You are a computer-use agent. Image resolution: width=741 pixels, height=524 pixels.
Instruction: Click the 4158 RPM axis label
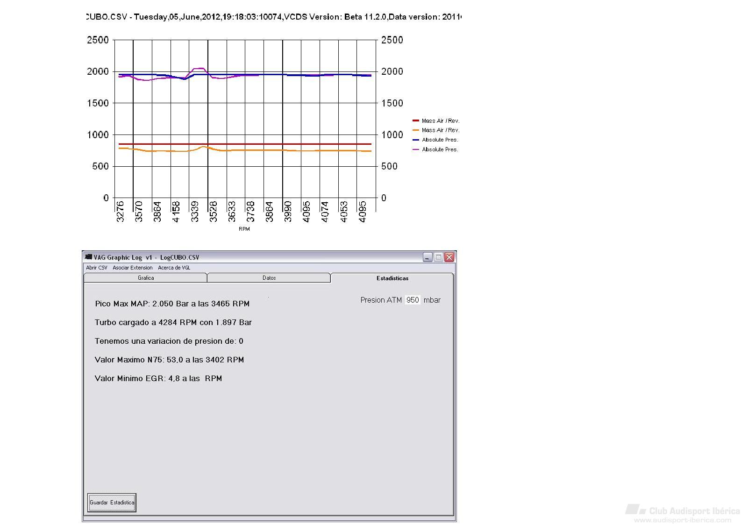(176, 211)
